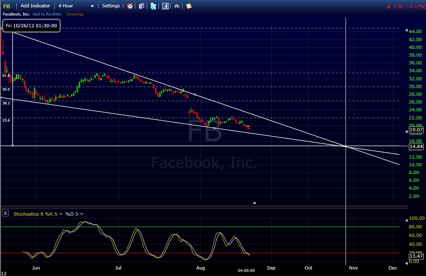Click the 19.07 current price tag

pyautogui.click(x=416, y=130)
